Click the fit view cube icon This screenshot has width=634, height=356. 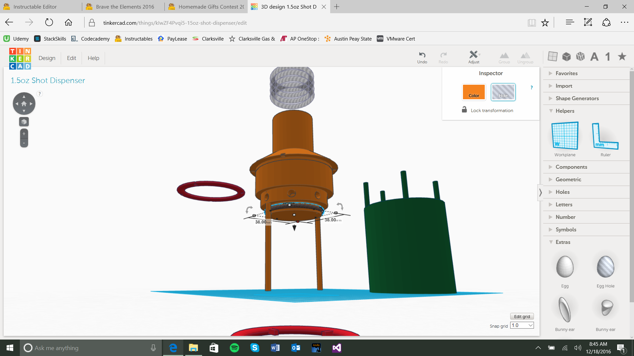(24, 122)
